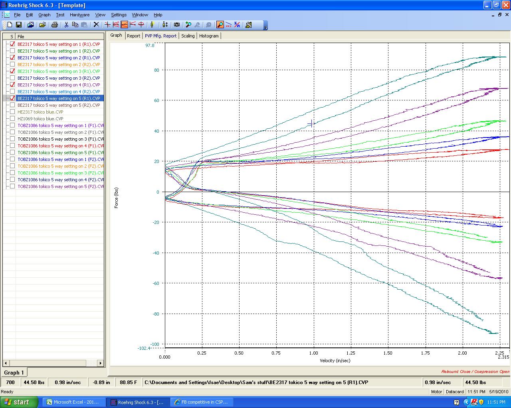Click the open folder icon
The width and height of the screenshot is (511, 408).
pos(42,25)
